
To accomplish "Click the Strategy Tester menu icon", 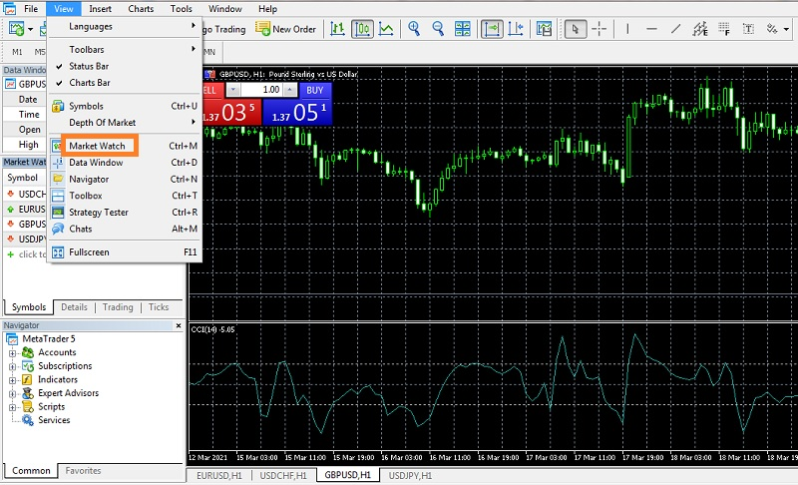I will pyautogui.click(x=58, y=213).
